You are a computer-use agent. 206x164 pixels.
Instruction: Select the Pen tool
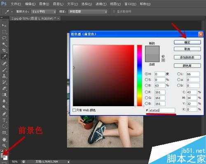[x=4, y=114]
